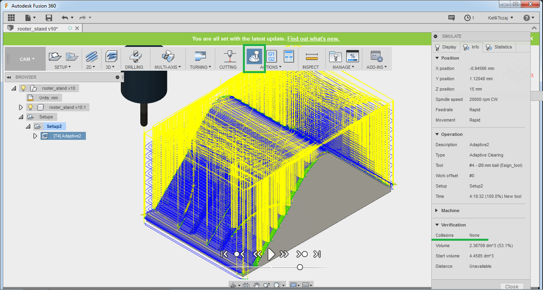
Task: Collapse the rooter_stand v10 root node
Action: [14, 88]
